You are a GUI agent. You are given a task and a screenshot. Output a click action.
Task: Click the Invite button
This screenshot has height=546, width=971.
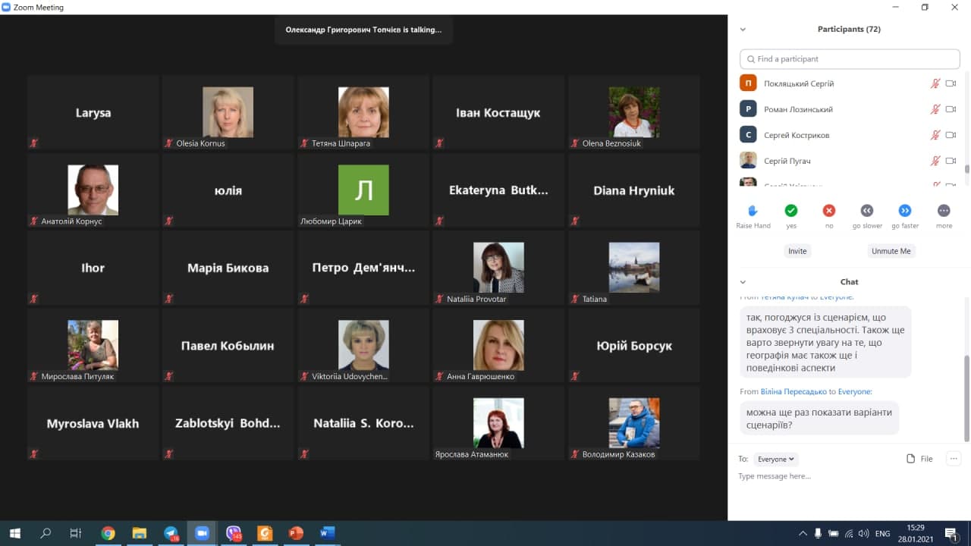pyautogui.click(x=797, y=251)
